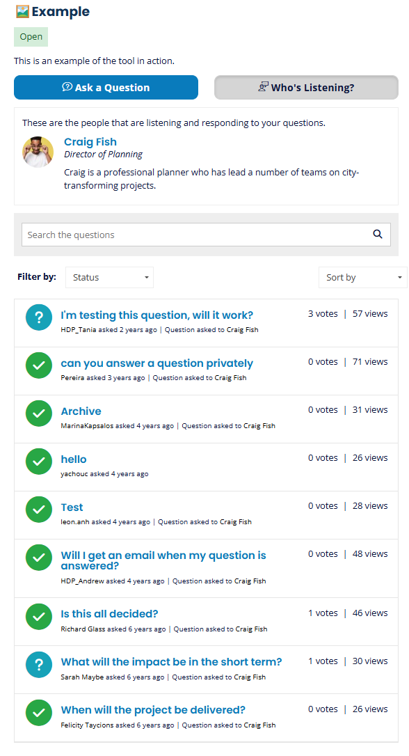
Task: Click the search magnifier icon
Action: click(x=377, y=235)
